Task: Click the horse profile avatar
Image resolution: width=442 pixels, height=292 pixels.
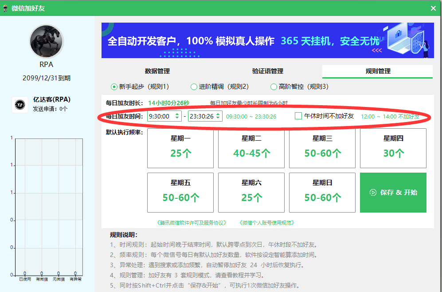Action: pos(46,41)
